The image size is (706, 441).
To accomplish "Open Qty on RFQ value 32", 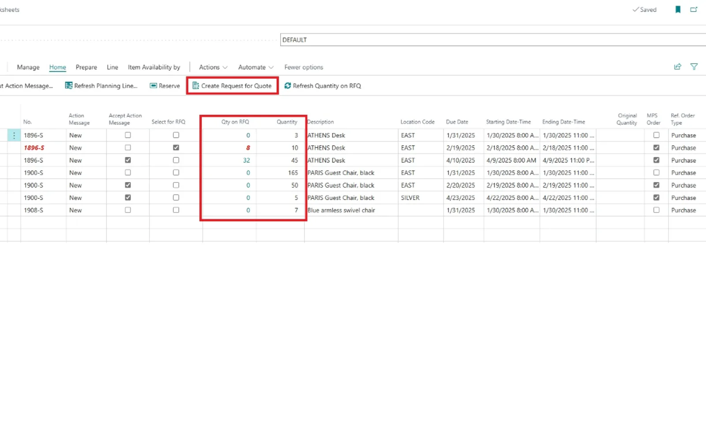I will click(x=246, y=160).
